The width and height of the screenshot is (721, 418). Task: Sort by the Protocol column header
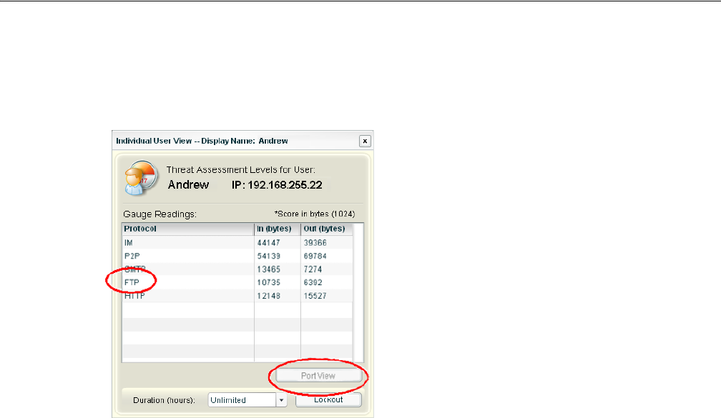tap(187, 229)
